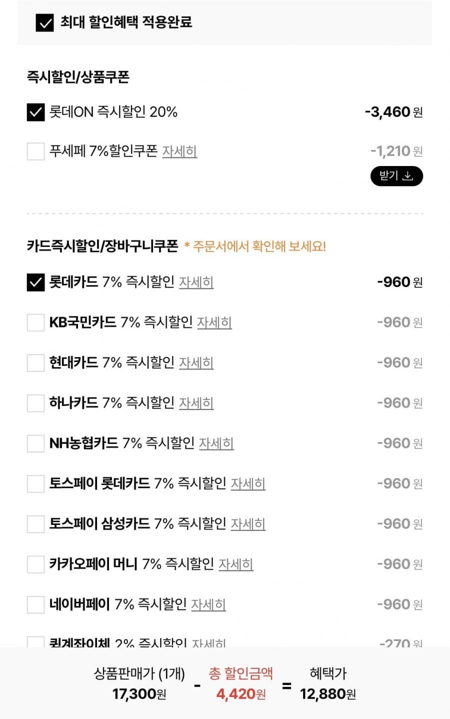Image resolution: width=450 pixels, height=719 pixels.
Task: View 자세히 details for KB국민카드
Action: [214, 322]
